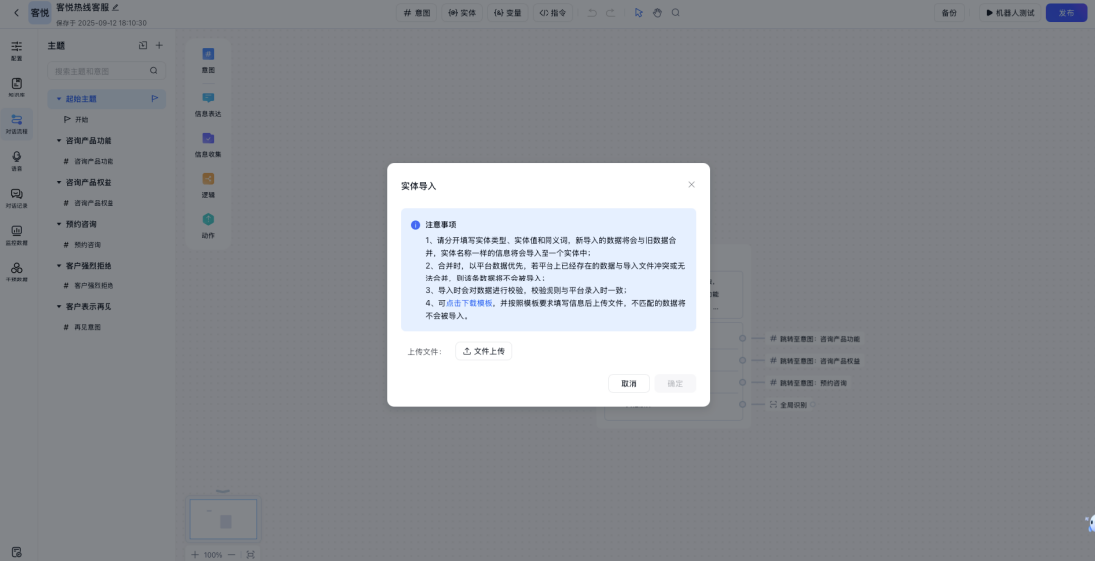Cancel the 实体导入 dialog with 取消
This screenshot has height=561, width=1095.
point(628,383)
